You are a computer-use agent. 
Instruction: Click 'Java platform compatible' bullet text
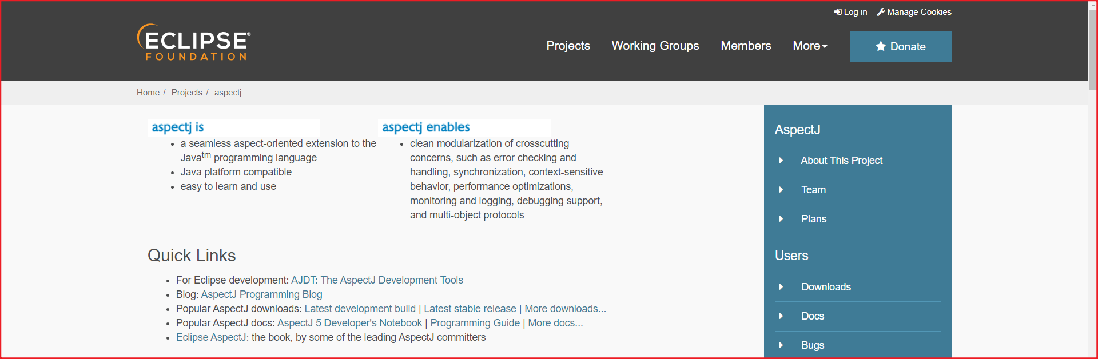coord(236,172)
